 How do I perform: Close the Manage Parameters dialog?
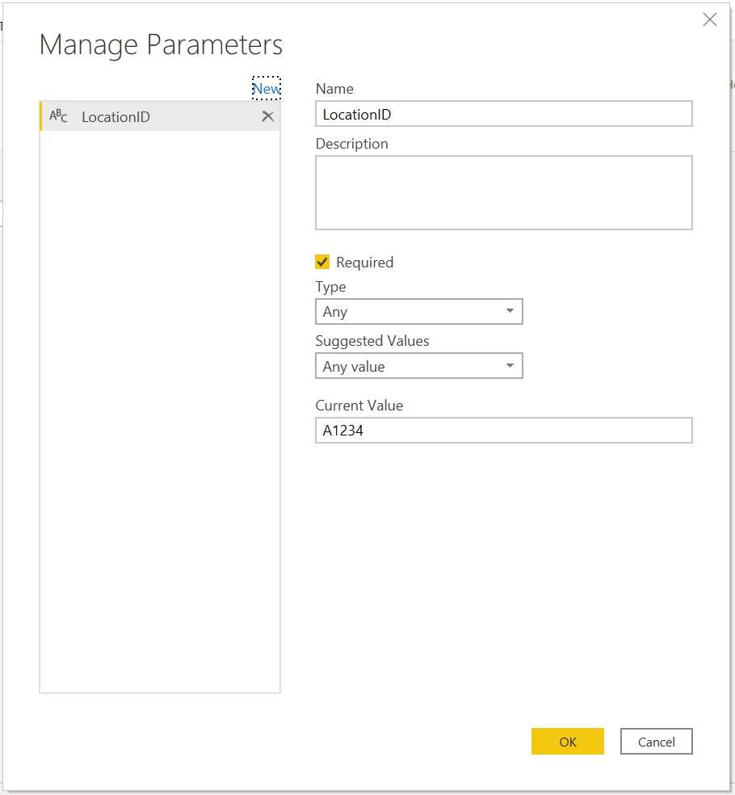click(x=709, y=19)
